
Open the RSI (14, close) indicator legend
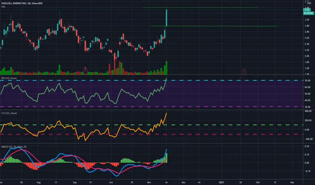point(9,78)
